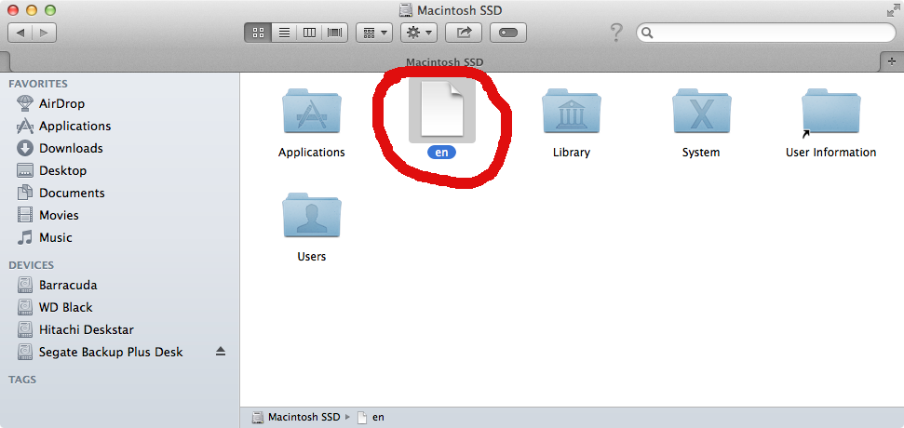This screenshot has width=904, height=428.
Task: Select the Hitachi Deskstar drive
Action: [86, 330]
